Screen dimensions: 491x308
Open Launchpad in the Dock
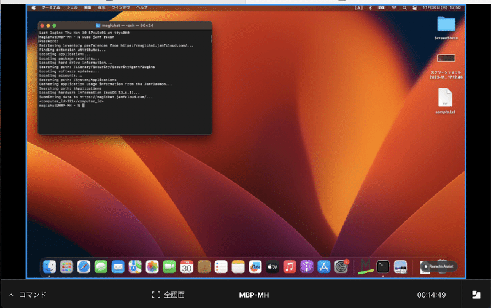66,267
